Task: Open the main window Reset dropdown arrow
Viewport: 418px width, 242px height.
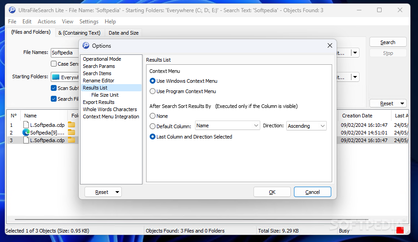Action: point(402,103)
